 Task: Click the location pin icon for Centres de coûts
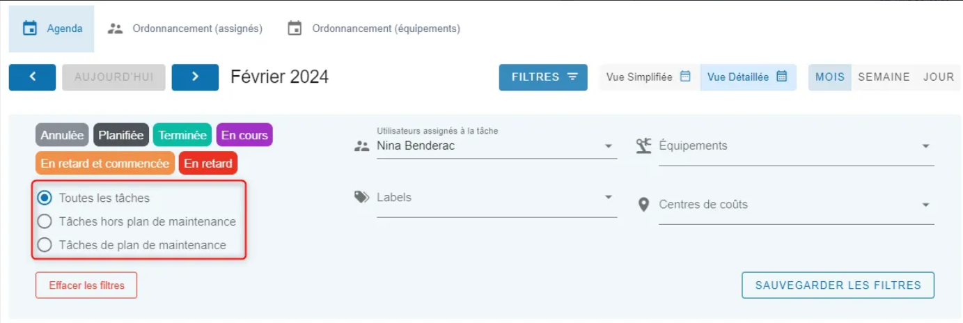644,205
